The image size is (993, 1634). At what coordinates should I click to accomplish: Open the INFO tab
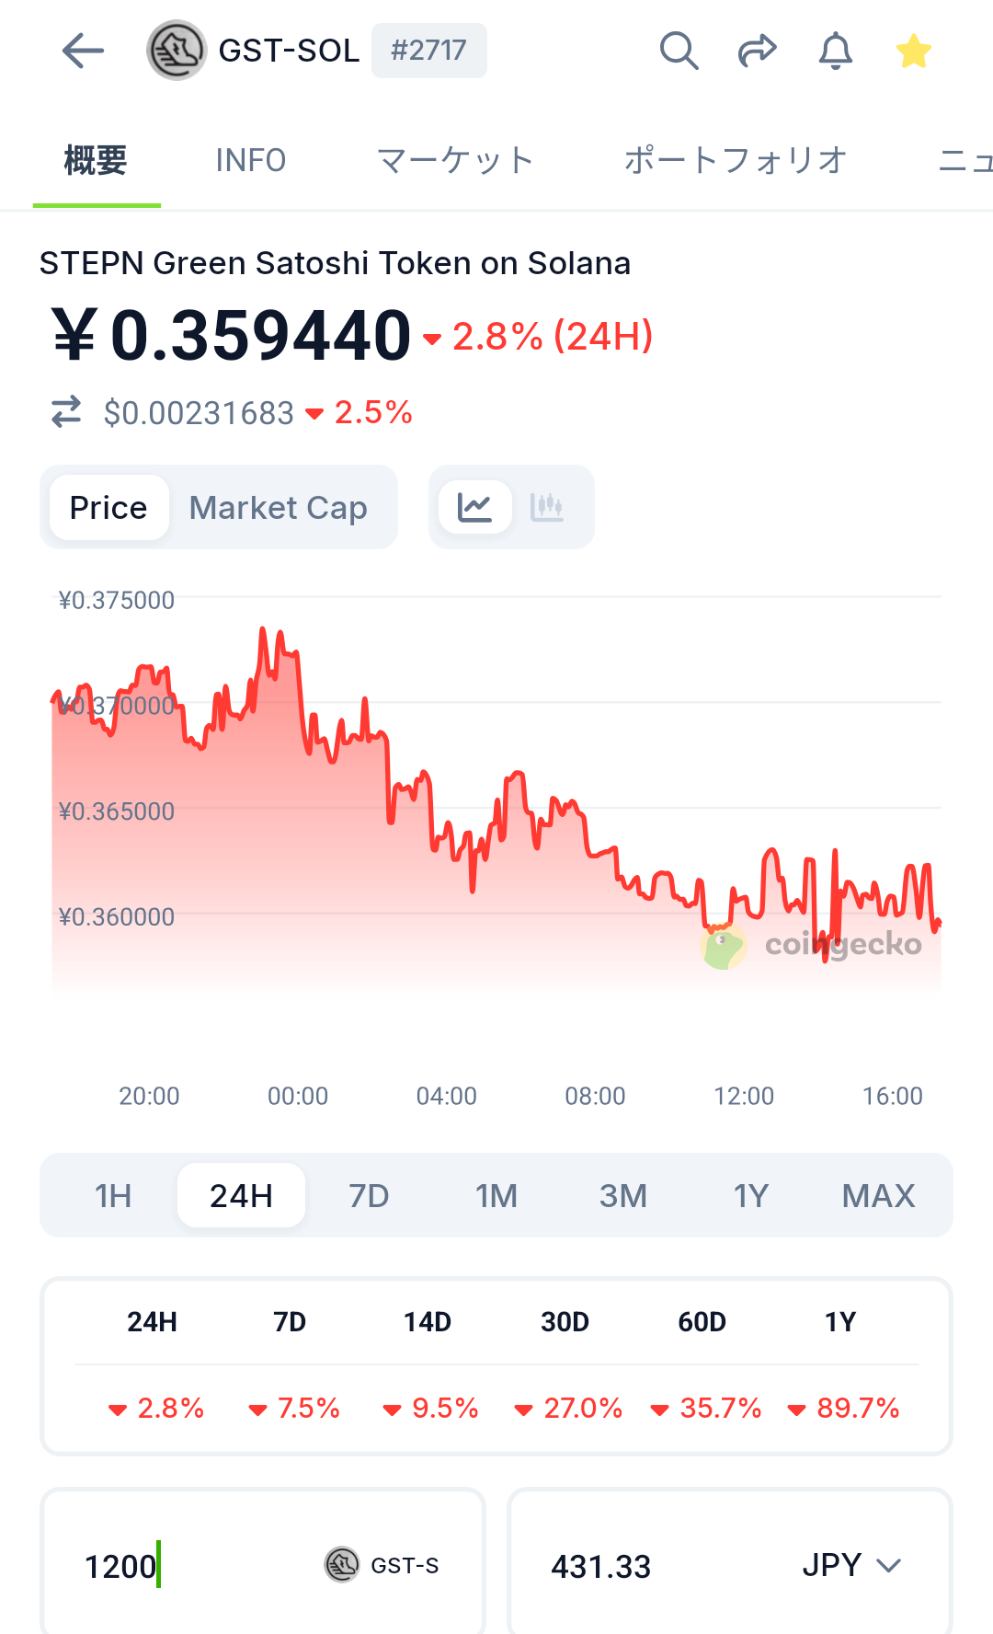(250, 161)
